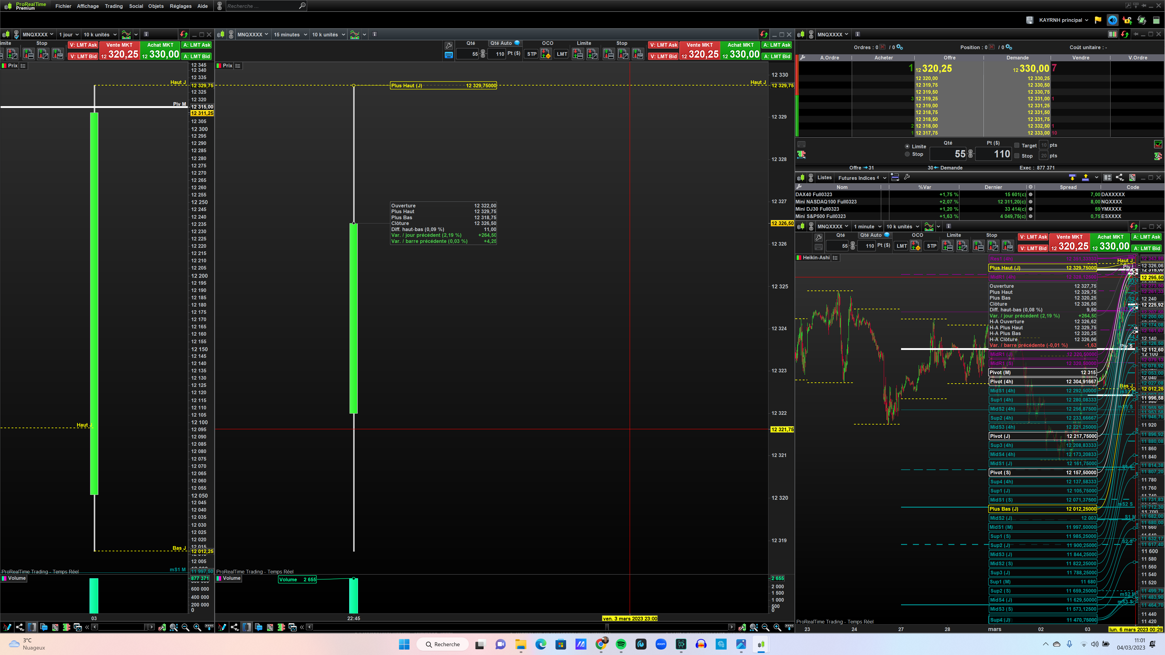Select the Stop radio button in order book
The height and width of the screenshot is (655, 1165).
pos(907,154)
